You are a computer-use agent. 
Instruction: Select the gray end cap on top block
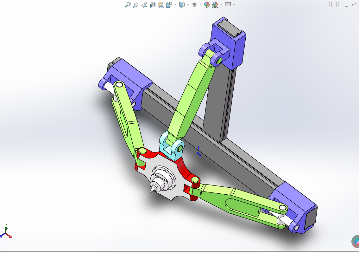230,29
